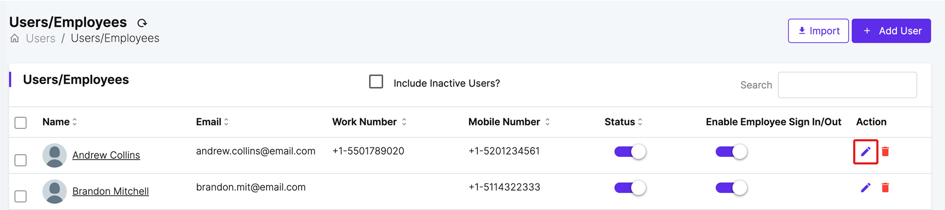Image resolution: width=945 pixels, height=210 pixels.
Task: Click the home icon in breadcrumb
Action: point(15,39)
